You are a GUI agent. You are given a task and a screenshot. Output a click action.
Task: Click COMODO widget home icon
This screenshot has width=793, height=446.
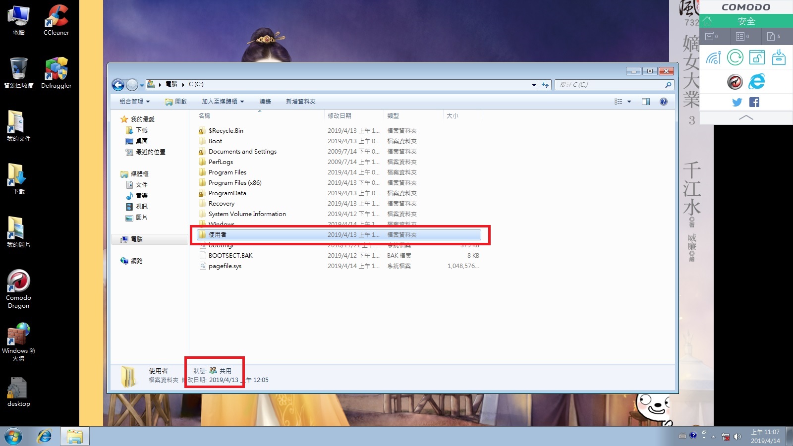707,21
